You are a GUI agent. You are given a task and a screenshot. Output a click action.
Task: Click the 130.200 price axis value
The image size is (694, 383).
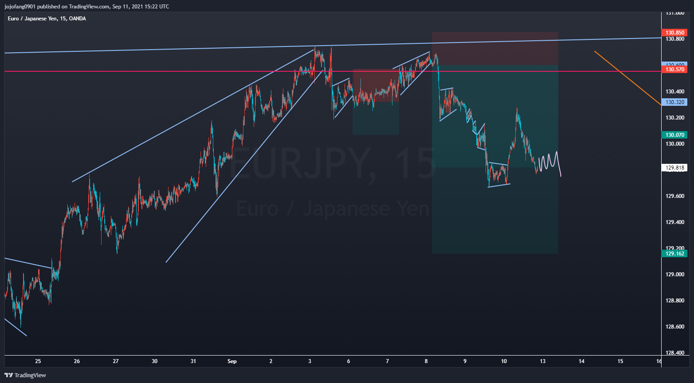point(675,118)
